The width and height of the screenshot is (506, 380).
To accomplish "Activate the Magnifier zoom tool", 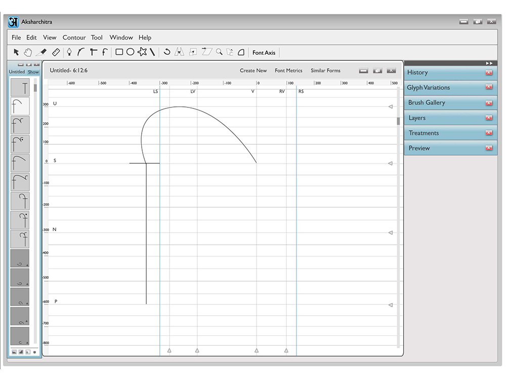I will point(220,52).
